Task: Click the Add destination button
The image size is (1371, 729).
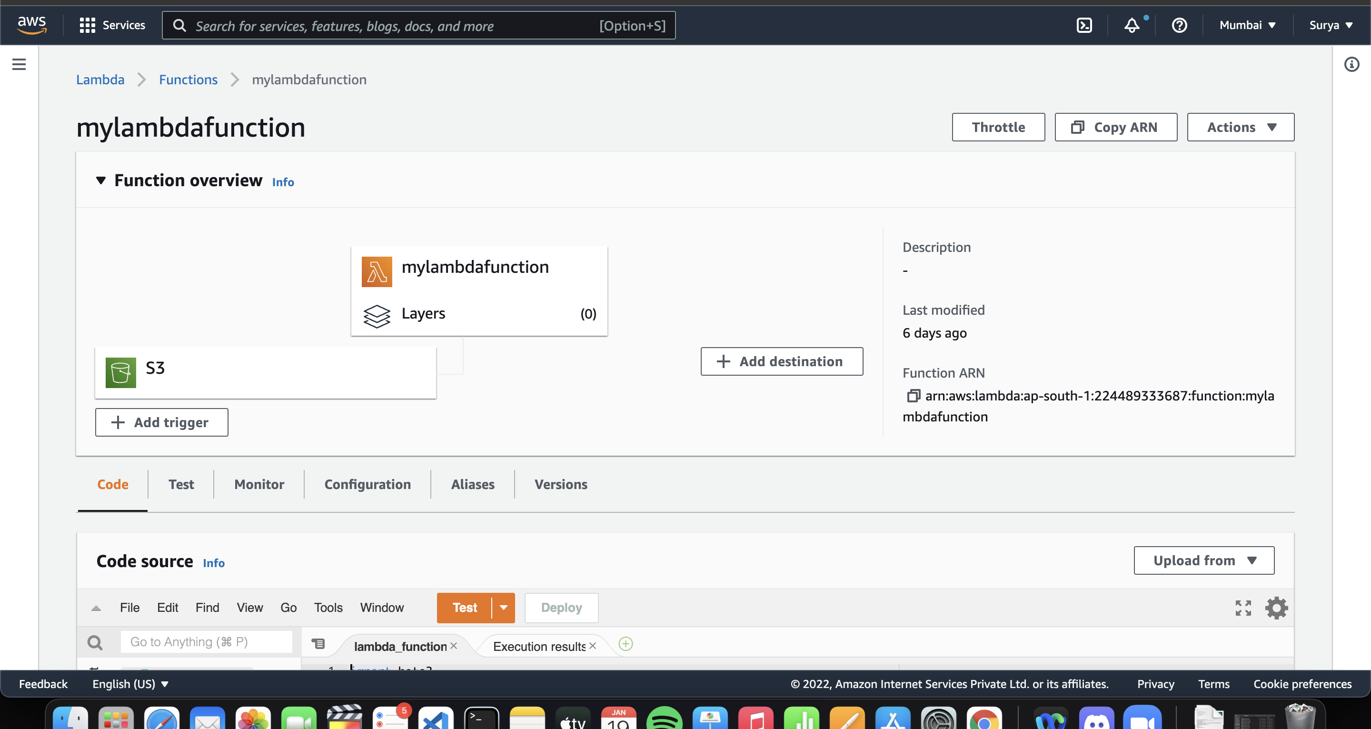Action: [781, 361]
